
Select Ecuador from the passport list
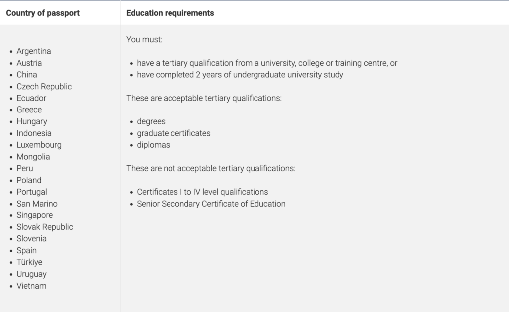(31, 98)
